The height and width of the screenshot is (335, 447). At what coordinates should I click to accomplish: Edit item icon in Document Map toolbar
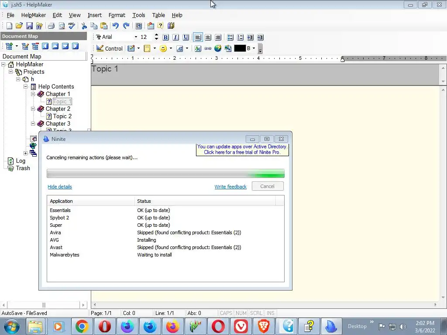point(25,46)
